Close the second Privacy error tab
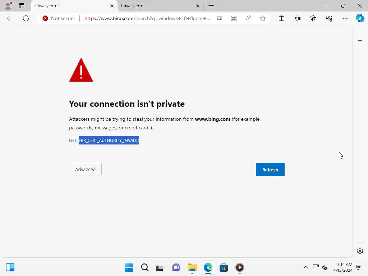Viewport: 368px width, 276px height. pyautogui.click(x=198, y=6)
